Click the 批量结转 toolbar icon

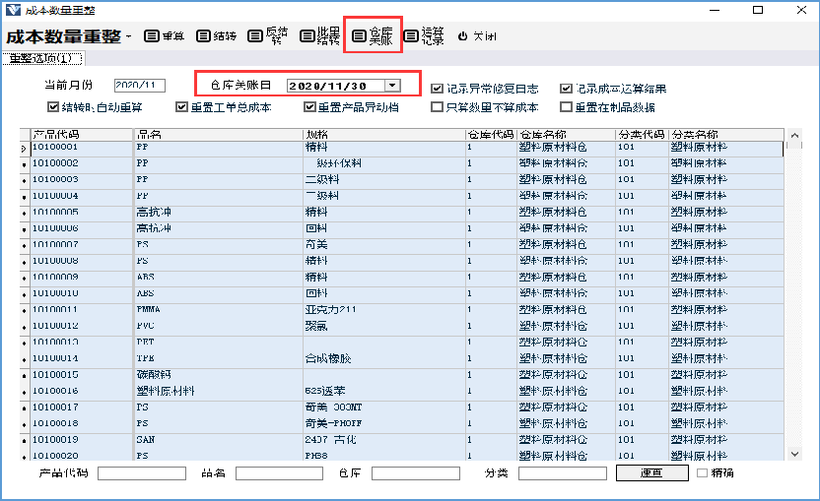tap(307, 36)
